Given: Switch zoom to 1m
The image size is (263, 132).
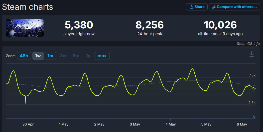Looking at the screenshot, I should point(50,56).
